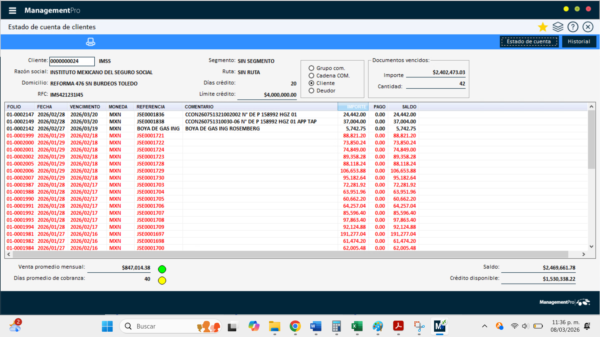
Task: Select the Grupo com. radio option
Action: (311, 68)
